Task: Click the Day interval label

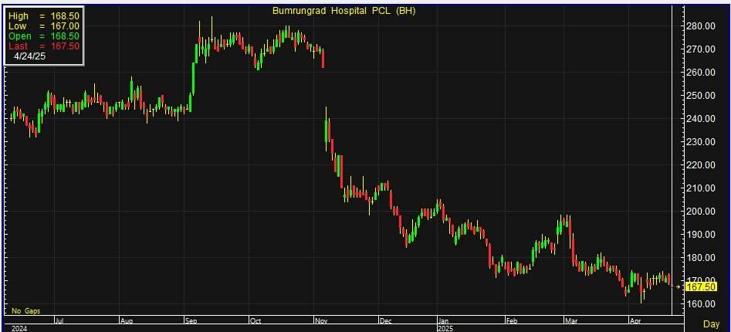Action: (712, 324)
